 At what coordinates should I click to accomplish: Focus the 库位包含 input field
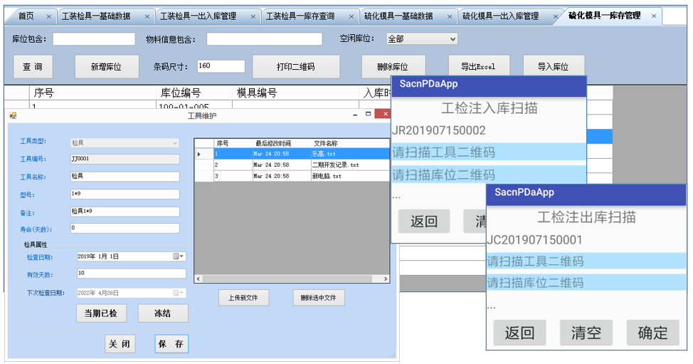[x=94, y=39]
